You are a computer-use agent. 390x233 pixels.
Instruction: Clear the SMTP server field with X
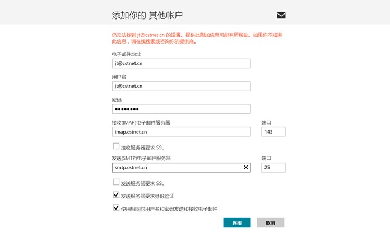pyautogui.click(x=246, y=168)
